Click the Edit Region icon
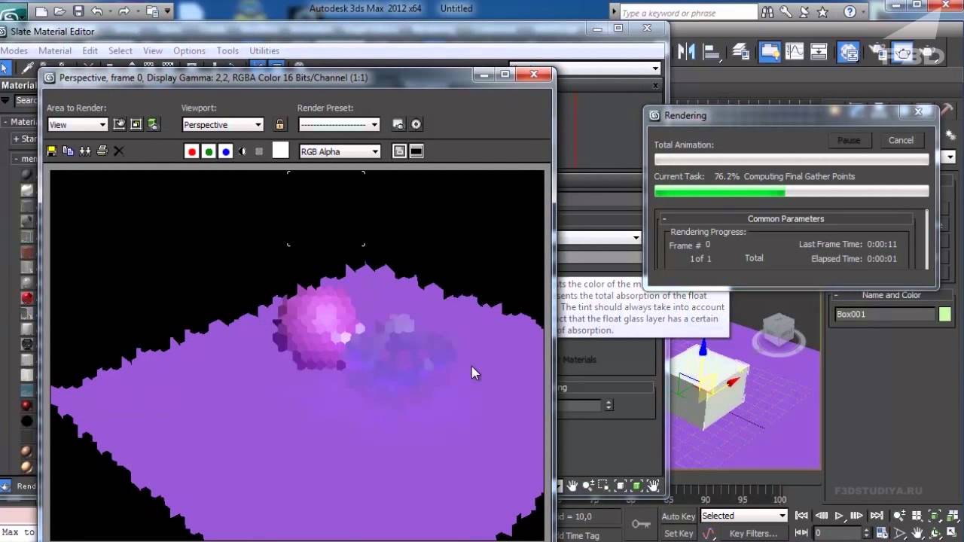This screenshot has height=542, width=964. pos(119,124)
